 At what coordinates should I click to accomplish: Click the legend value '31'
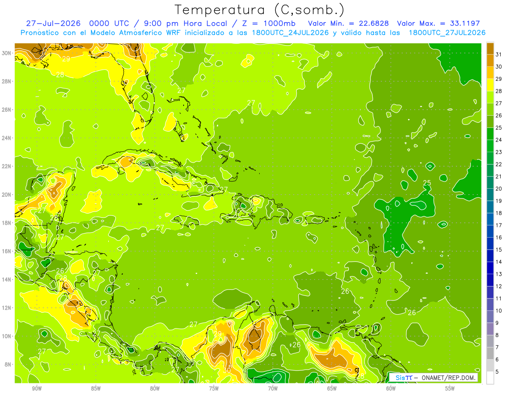pos(499,54)
